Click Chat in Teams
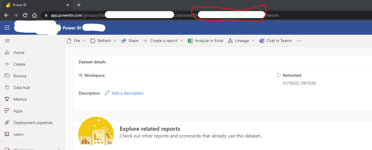Viewport: 372px width, 150px height. (x=276, y=41)
